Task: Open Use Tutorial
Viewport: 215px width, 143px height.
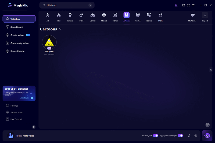Action: pyautogui.click(x=14, y=119)
